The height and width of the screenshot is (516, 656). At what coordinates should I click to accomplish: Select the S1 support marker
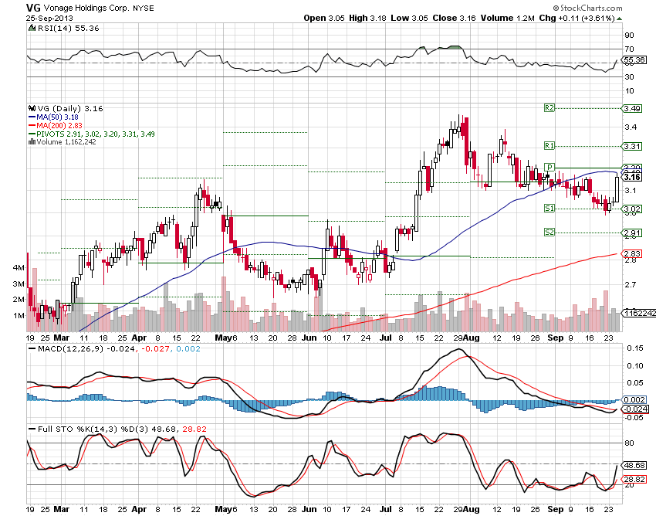pos(549,209)
